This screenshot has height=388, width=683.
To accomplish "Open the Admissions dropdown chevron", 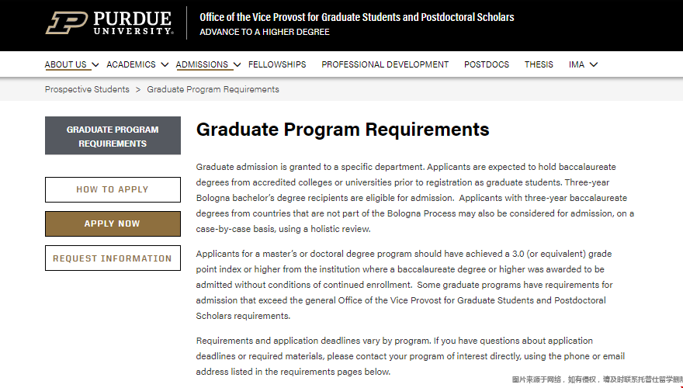I will point(237,65).
